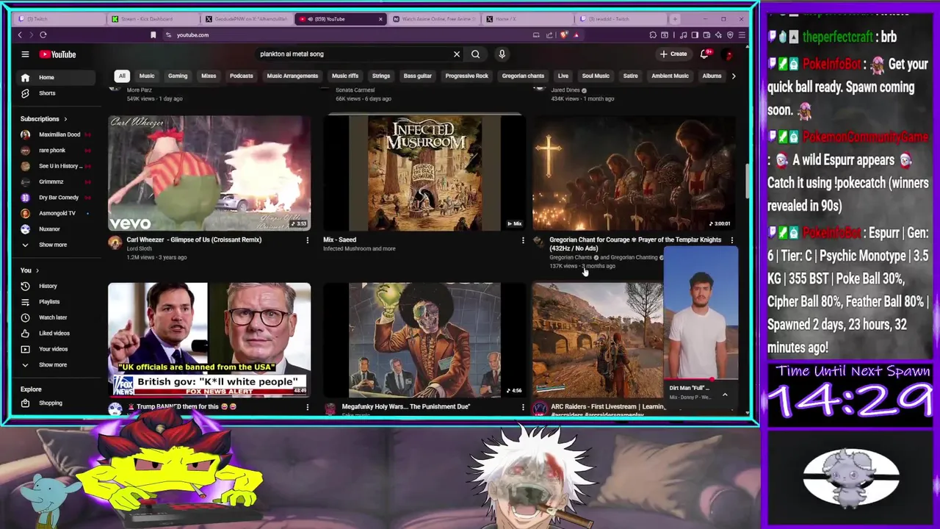Switch to the GeodudePNW on X browser tab
This screenshot has height=529, width=940.
(247, 18)
